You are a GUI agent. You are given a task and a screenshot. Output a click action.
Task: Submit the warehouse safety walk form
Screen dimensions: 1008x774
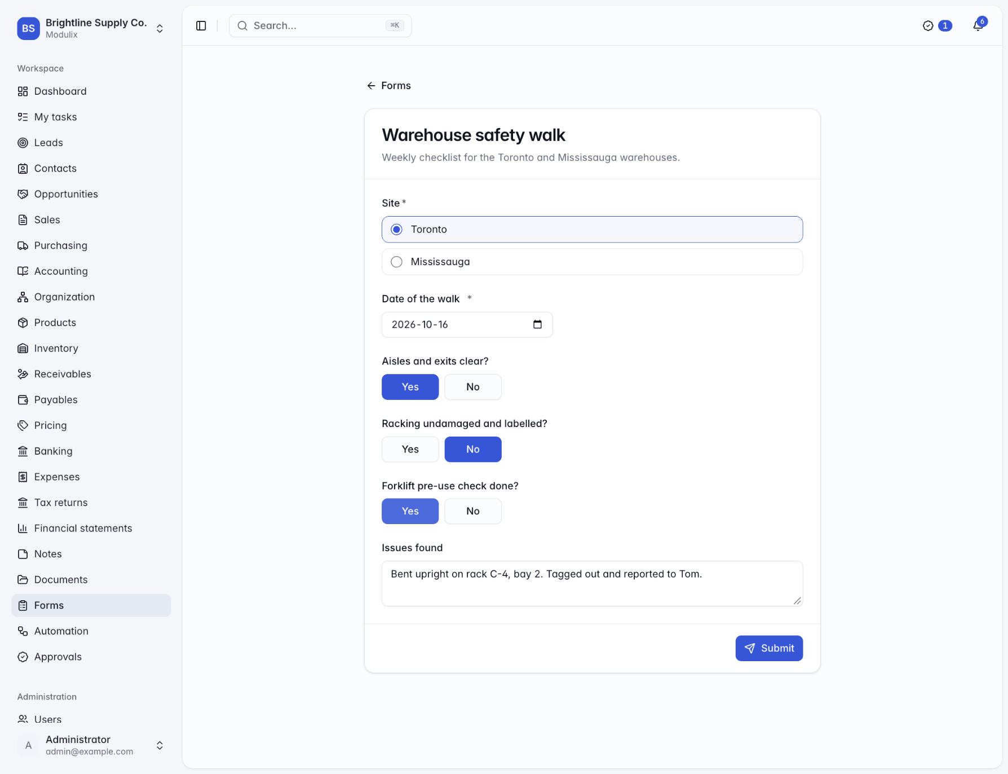click(769, 649)
